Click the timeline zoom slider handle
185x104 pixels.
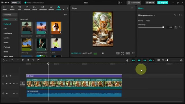tap(167, 60)
